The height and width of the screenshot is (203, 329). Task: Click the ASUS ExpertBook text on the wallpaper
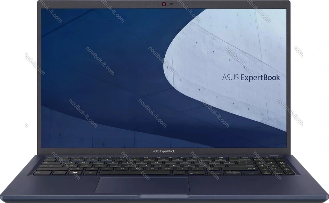(x=251, y=78)
